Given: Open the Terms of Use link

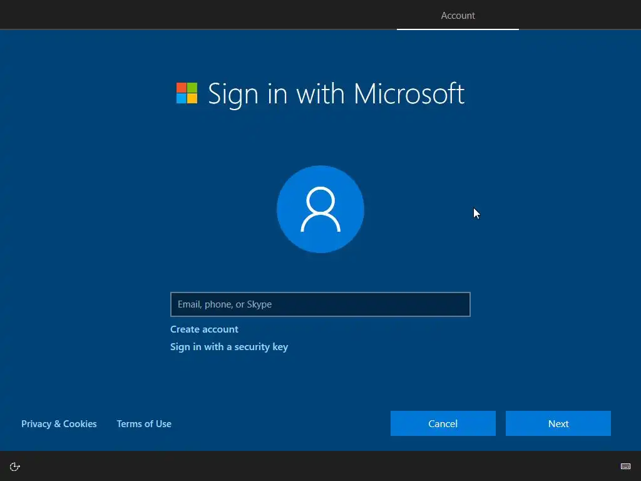Looking at the screenshot, I should click(x=144, y=424).
